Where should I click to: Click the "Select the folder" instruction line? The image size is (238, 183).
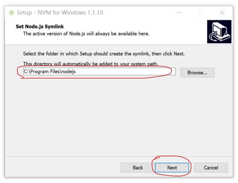point(104,54)
